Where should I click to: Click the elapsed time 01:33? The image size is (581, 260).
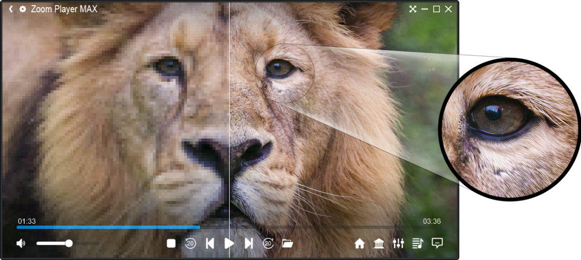[27, 221]
